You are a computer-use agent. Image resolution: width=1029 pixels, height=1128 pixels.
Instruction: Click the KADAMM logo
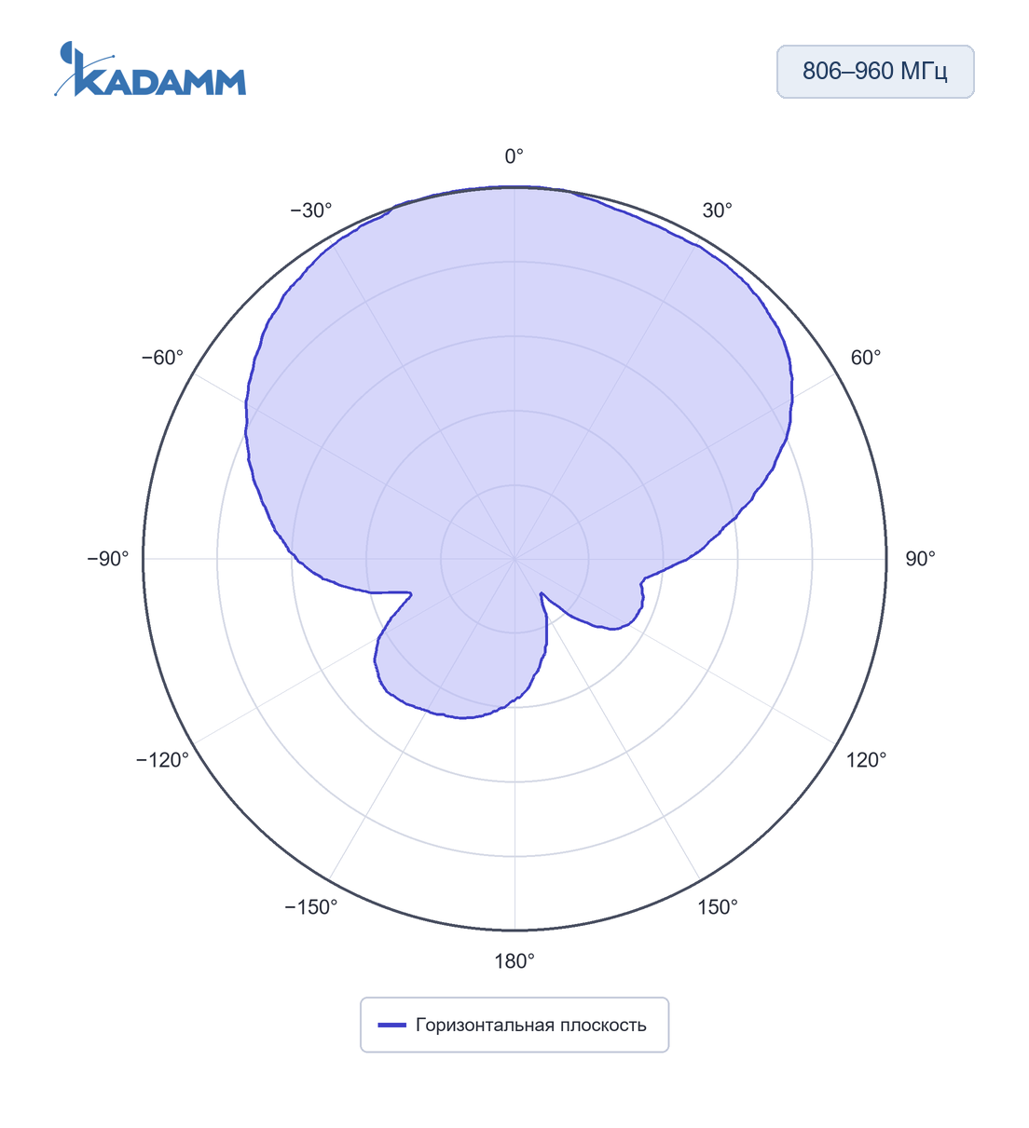(x=150, y=69)
